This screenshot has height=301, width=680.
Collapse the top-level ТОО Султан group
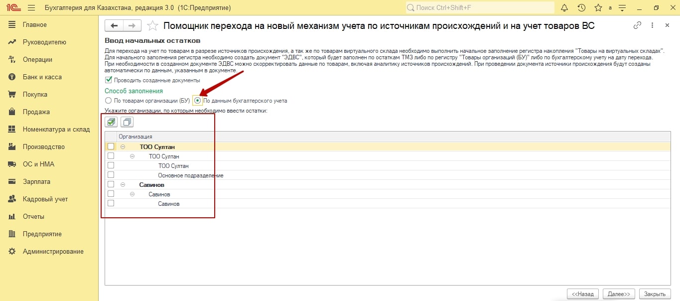pyautogui.click(x=123, y=147)
